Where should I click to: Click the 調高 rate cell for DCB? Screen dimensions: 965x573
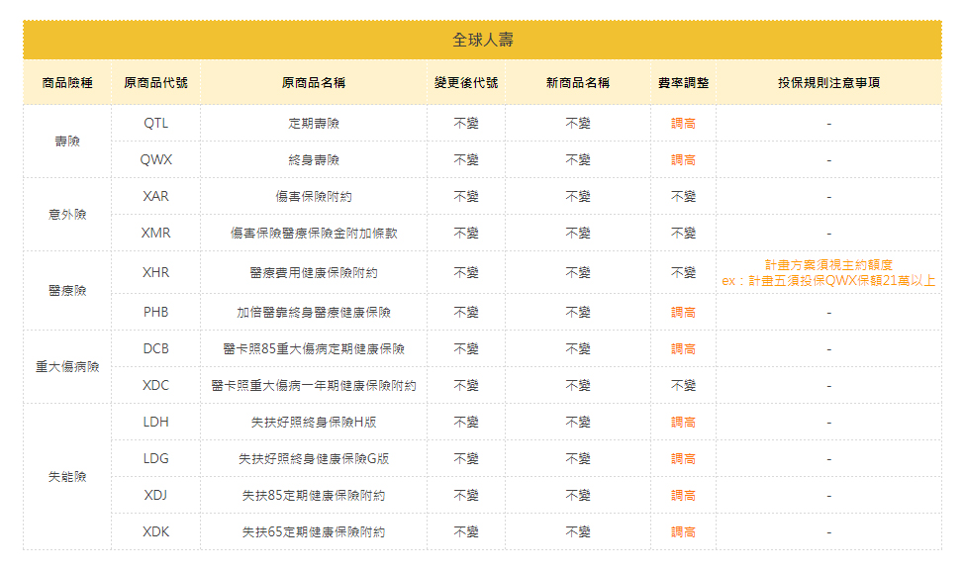tap(683, 348)
